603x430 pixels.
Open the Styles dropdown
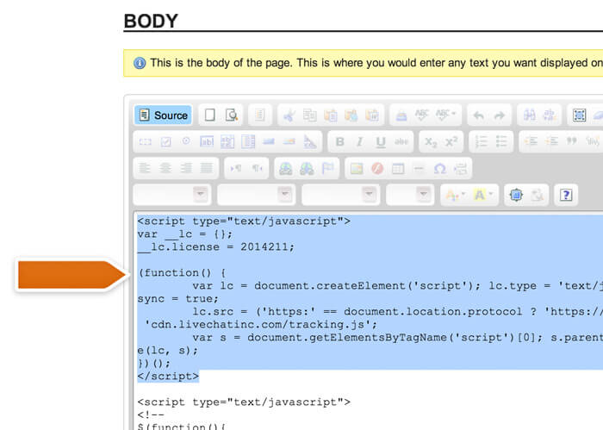(172, 195)
